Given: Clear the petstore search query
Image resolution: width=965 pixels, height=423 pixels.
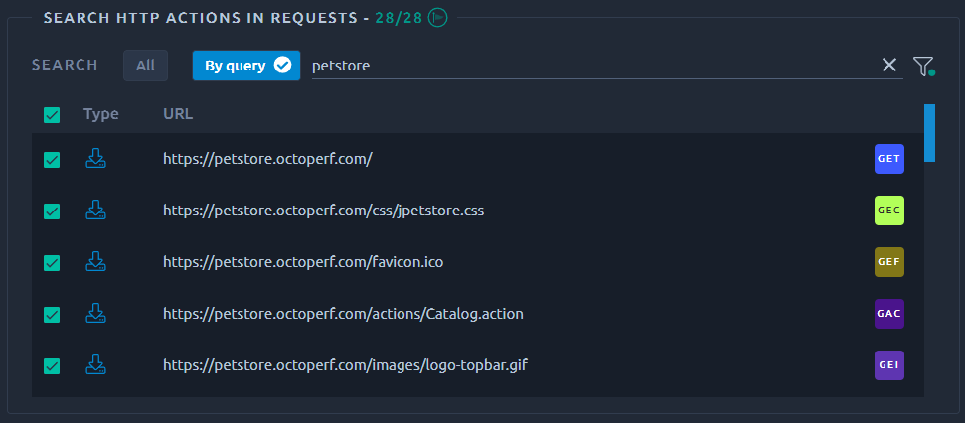Looking at the screenshot, I should point(888,65).
